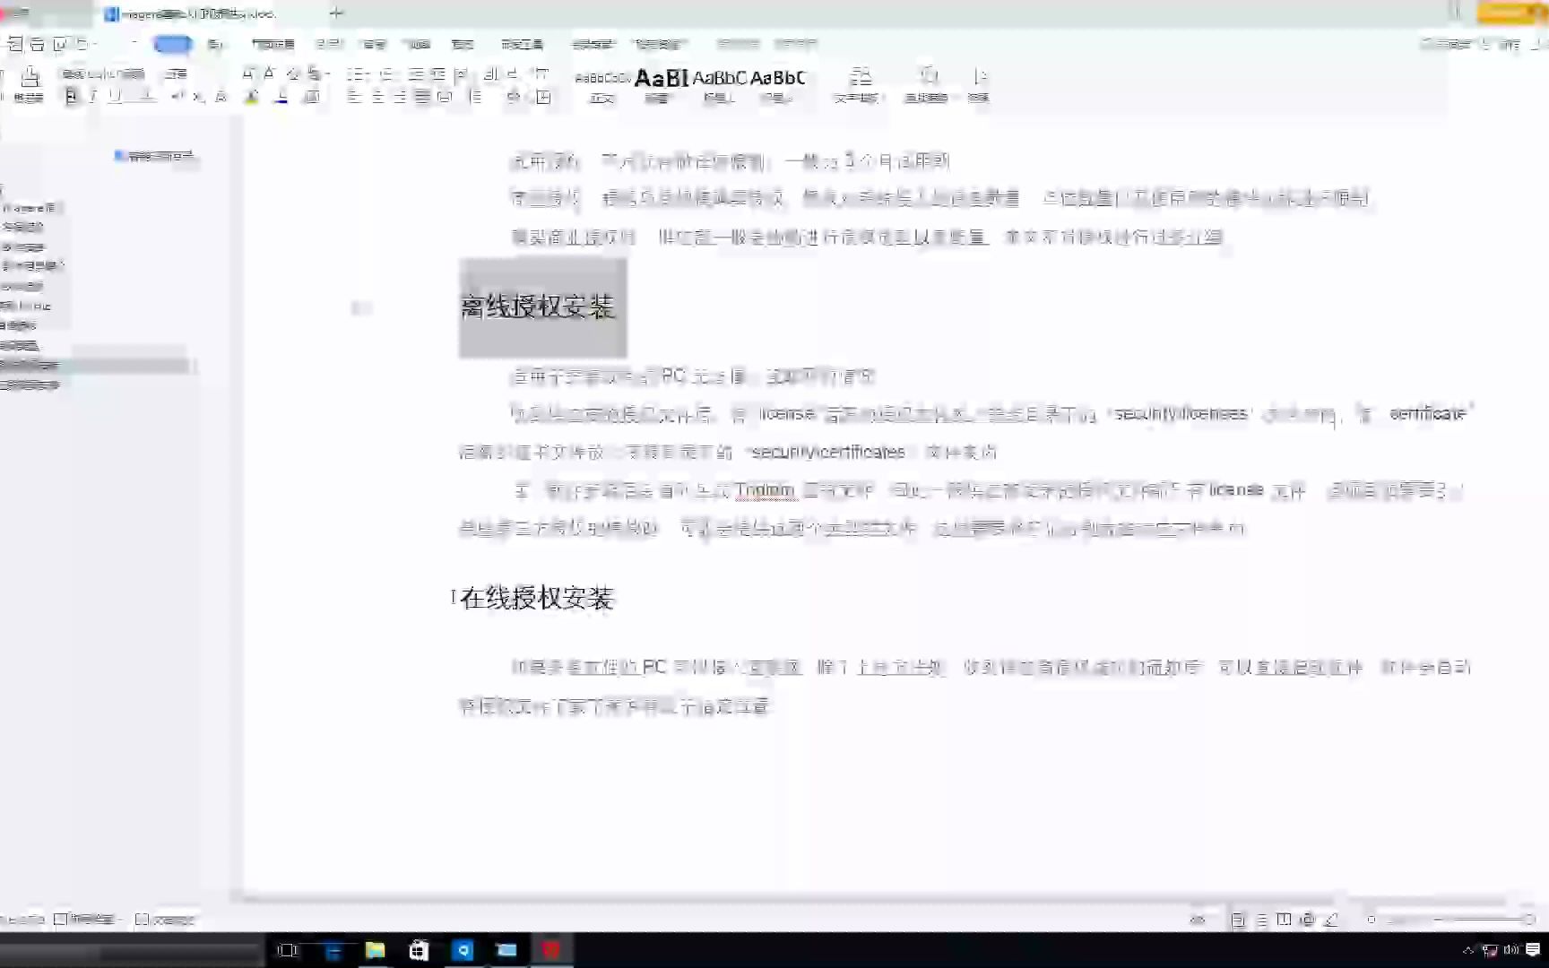Open the text layout tool
The image size is (1549, 968).
tap(859, 85)
